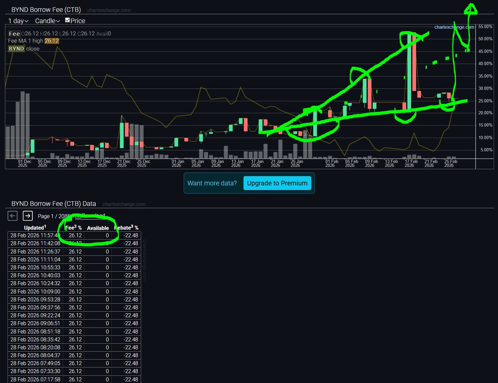The image size is (498, 383).
Task: Select row 28 Feb 2026 07:33:30
Action: (x=74, y=371)
